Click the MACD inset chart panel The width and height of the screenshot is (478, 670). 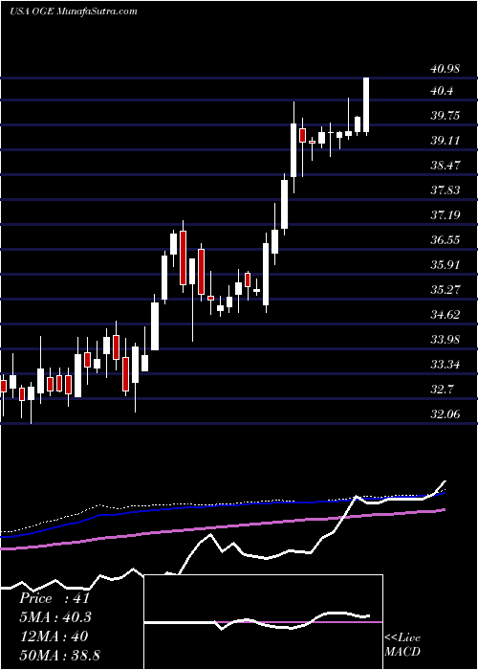click(264, 622)
